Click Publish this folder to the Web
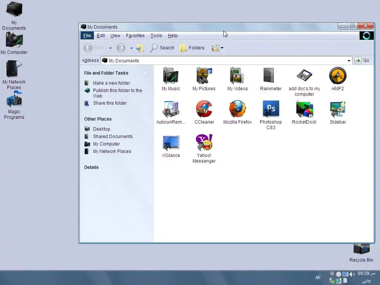 [118, 93]
